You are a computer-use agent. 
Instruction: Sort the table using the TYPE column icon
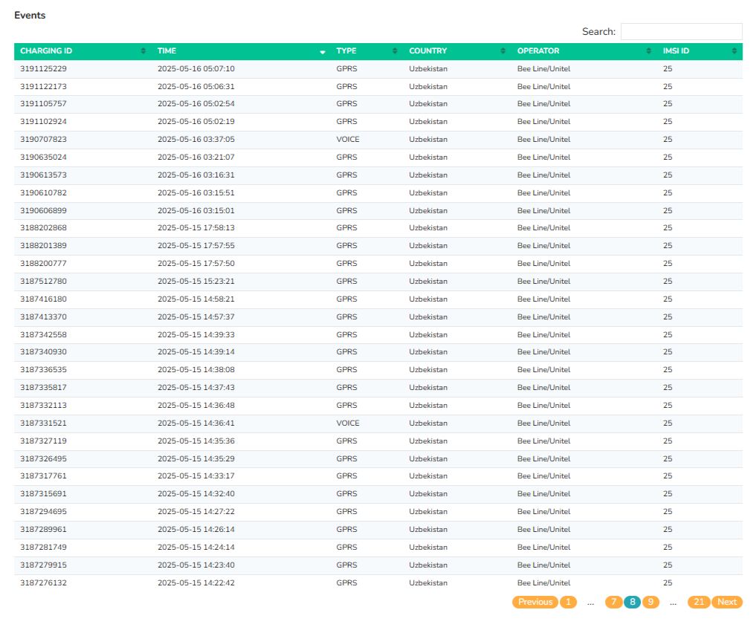point(394,51)
